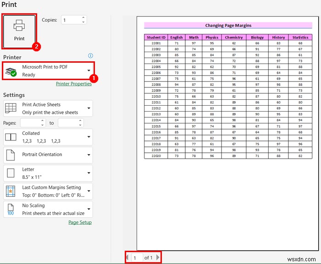Expand the Letter paper size dropdown
The width and height of the screenshot is (321, 264).
pos(48,173)
